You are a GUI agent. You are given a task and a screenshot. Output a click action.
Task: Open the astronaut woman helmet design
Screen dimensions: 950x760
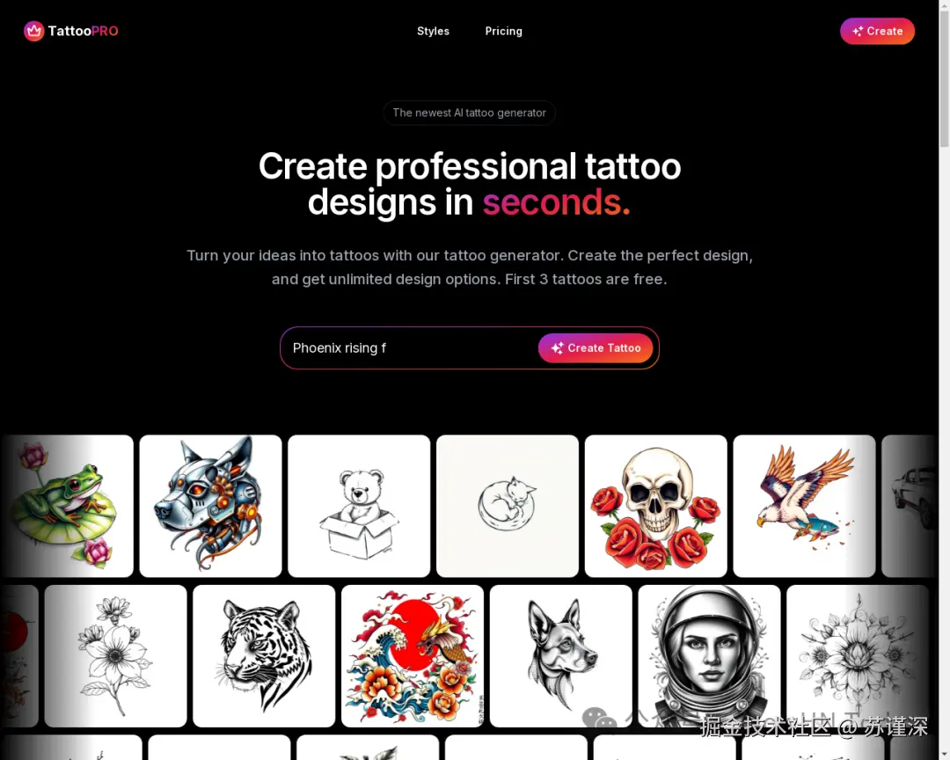click(709, 655)
